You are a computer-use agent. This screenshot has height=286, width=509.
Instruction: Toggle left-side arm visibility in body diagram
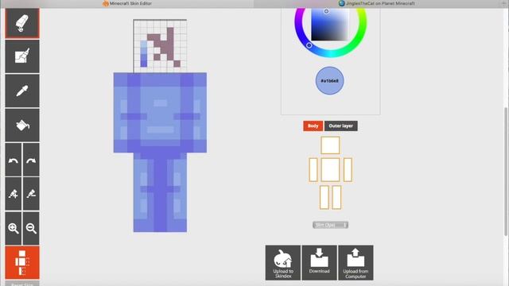click(x=313, y=169)
